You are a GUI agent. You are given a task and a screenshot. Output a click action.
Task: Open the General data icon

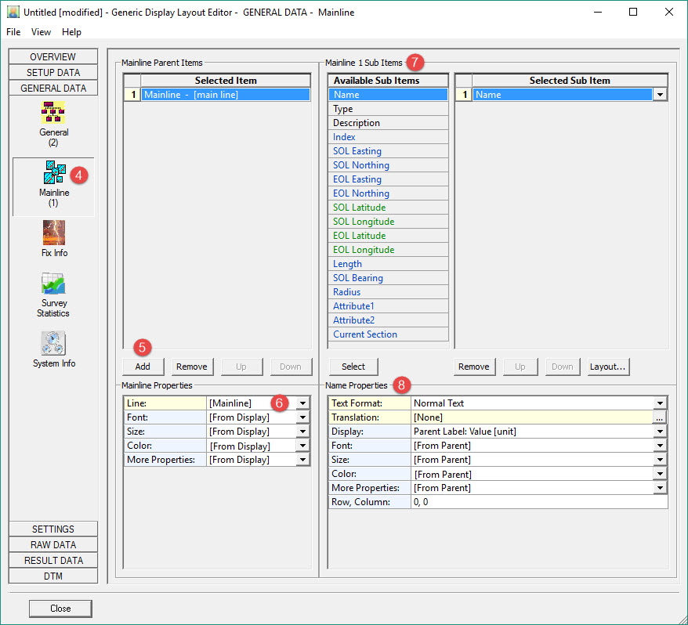(x=53, y=114)
